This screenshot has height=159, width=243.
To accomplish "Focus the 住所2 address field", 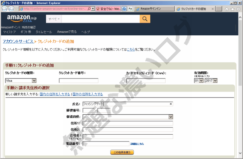I will point(128,129).
